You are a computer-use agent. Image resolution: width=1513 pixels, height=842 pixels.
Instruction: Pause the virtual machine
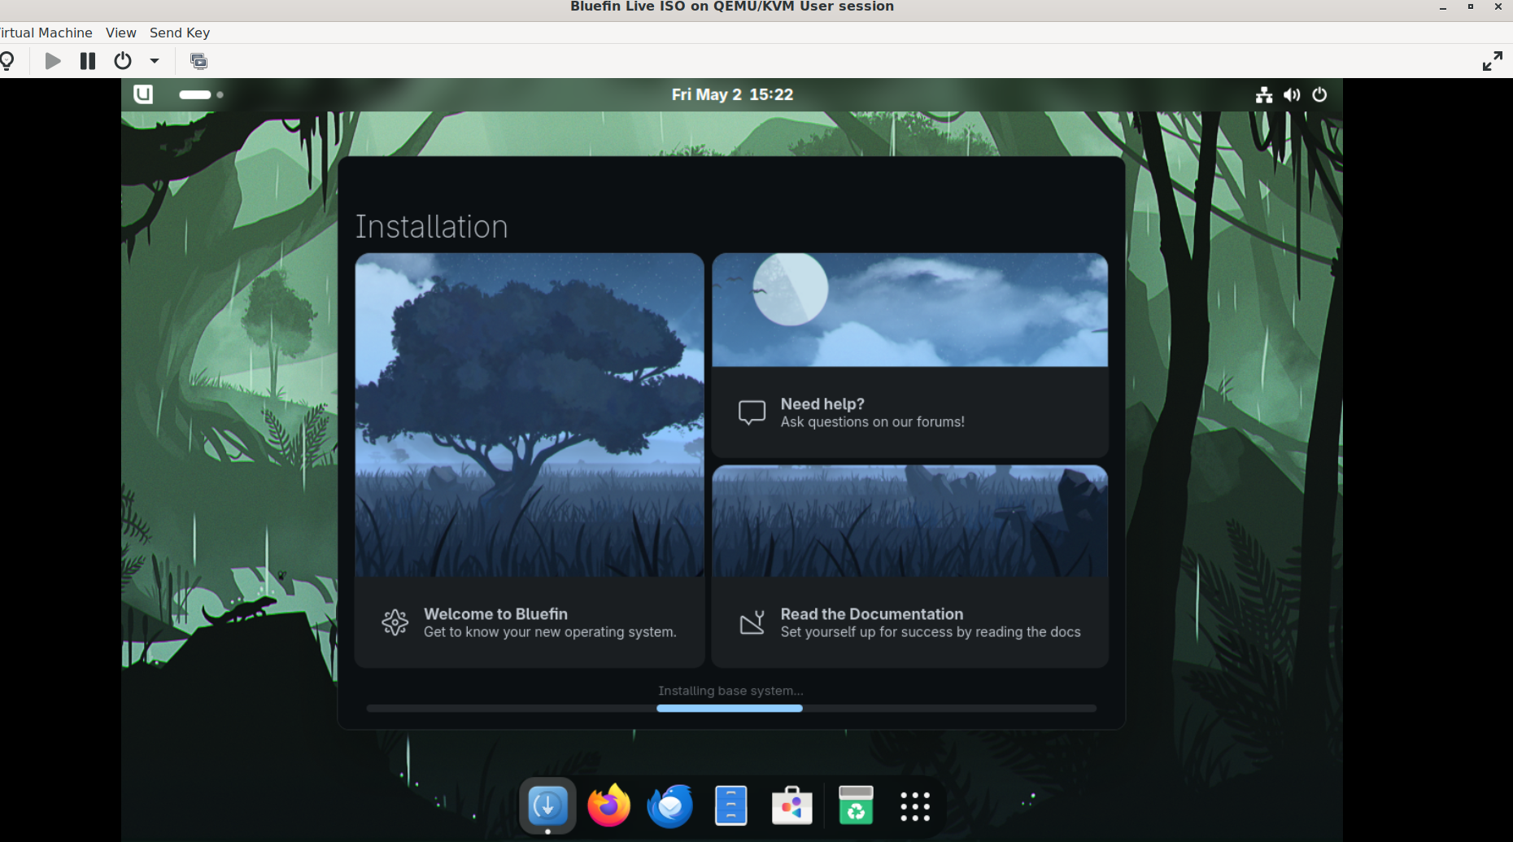point(88,61)
